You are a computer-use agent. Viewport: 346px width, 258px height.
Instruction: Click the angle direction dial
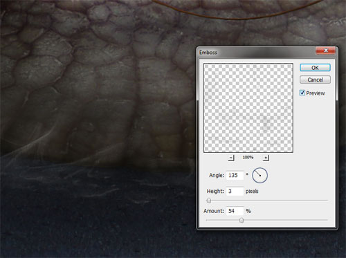tap(259, 176)
